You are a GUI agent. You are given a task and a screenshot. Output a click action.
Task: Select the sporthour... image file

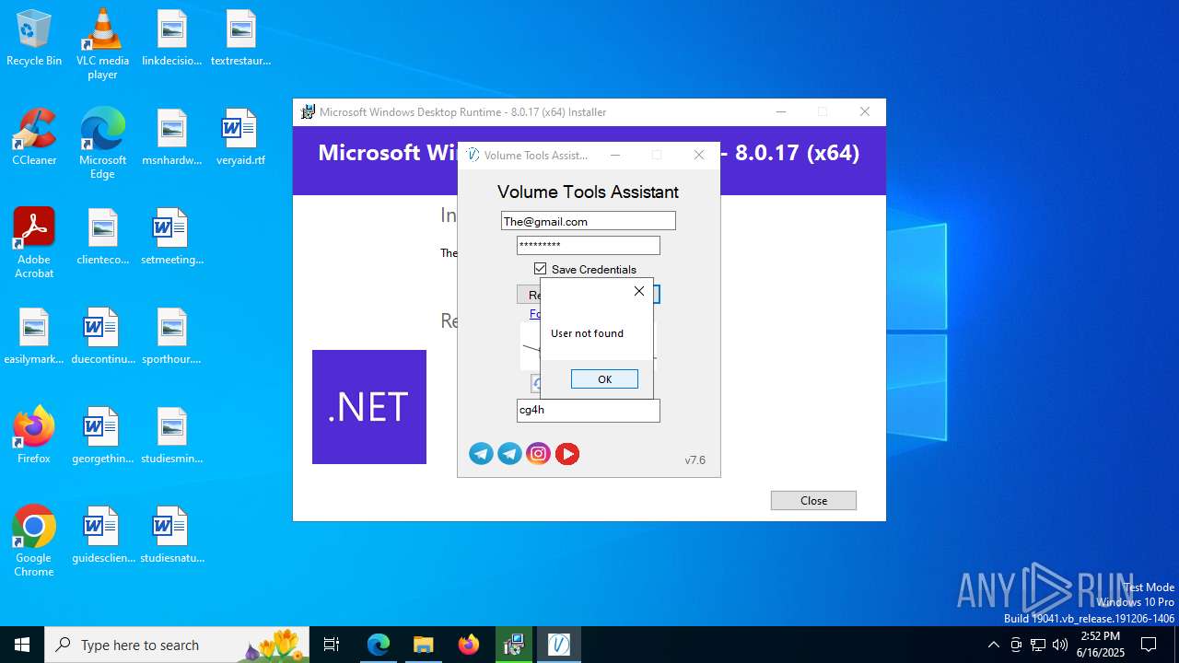point(171,337)
